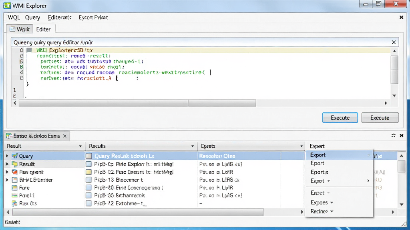Screen dimensions: 410x230
Task: Open the Eycort Prlaxt menu
Action: (93, 18)
